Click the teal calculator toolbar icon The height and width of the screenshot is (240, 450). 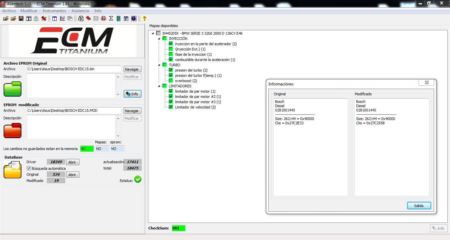point(119,18)
